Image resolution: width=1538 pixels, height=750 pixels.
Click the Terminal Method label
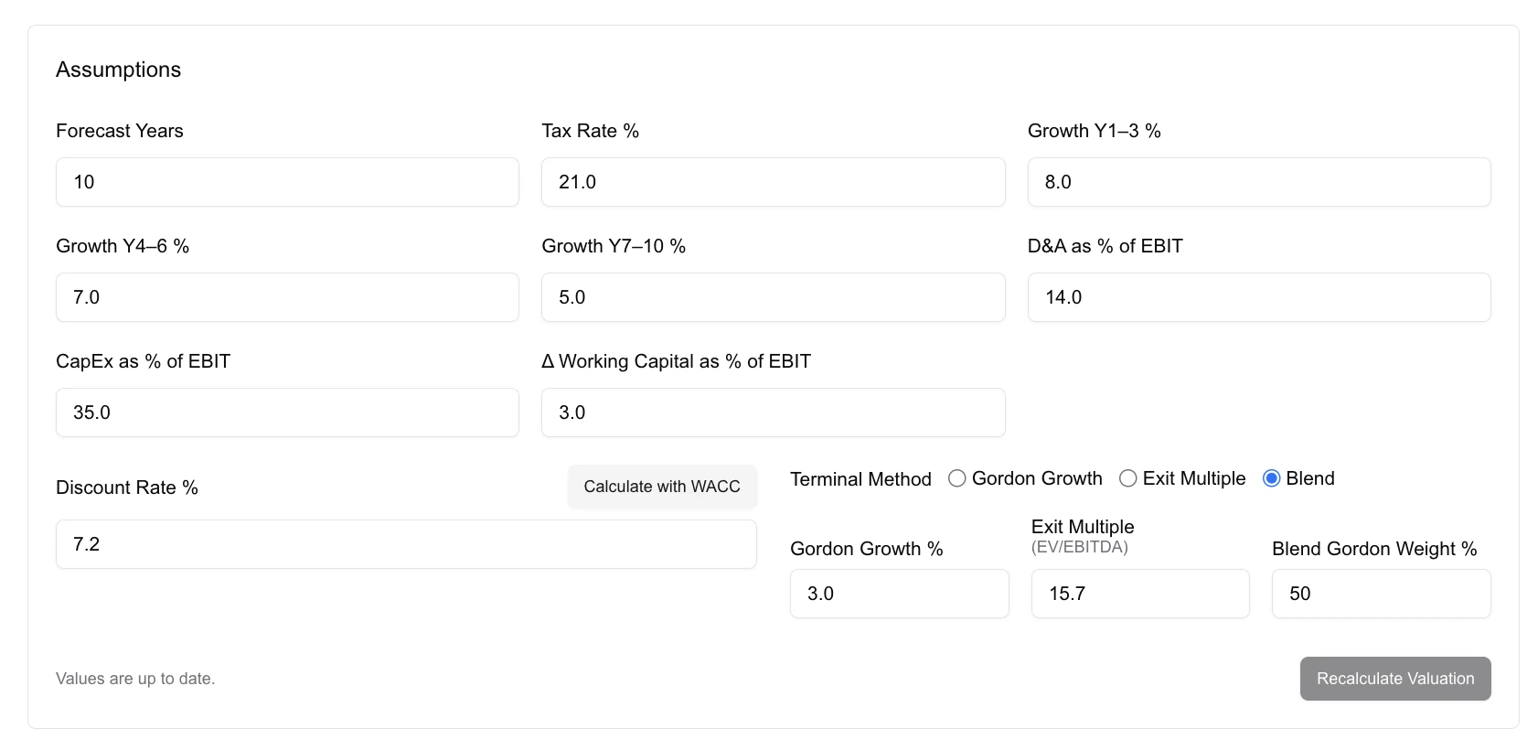coord(860,478)
